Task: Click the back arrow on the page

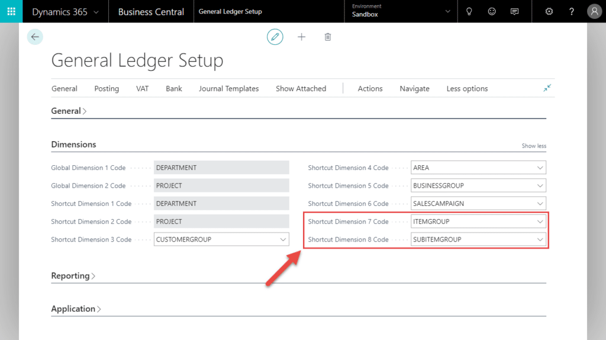Action: coord(35,37)
